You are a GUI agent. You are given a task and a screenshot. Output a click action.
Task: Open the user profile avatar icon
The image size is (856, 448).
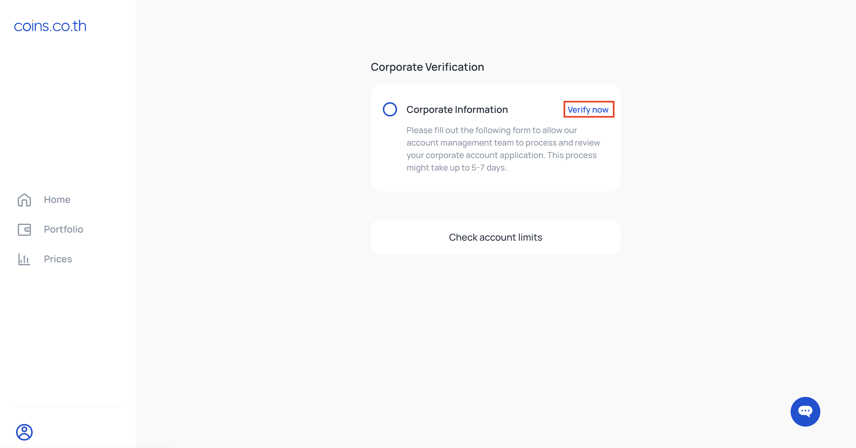coord(24,432)
